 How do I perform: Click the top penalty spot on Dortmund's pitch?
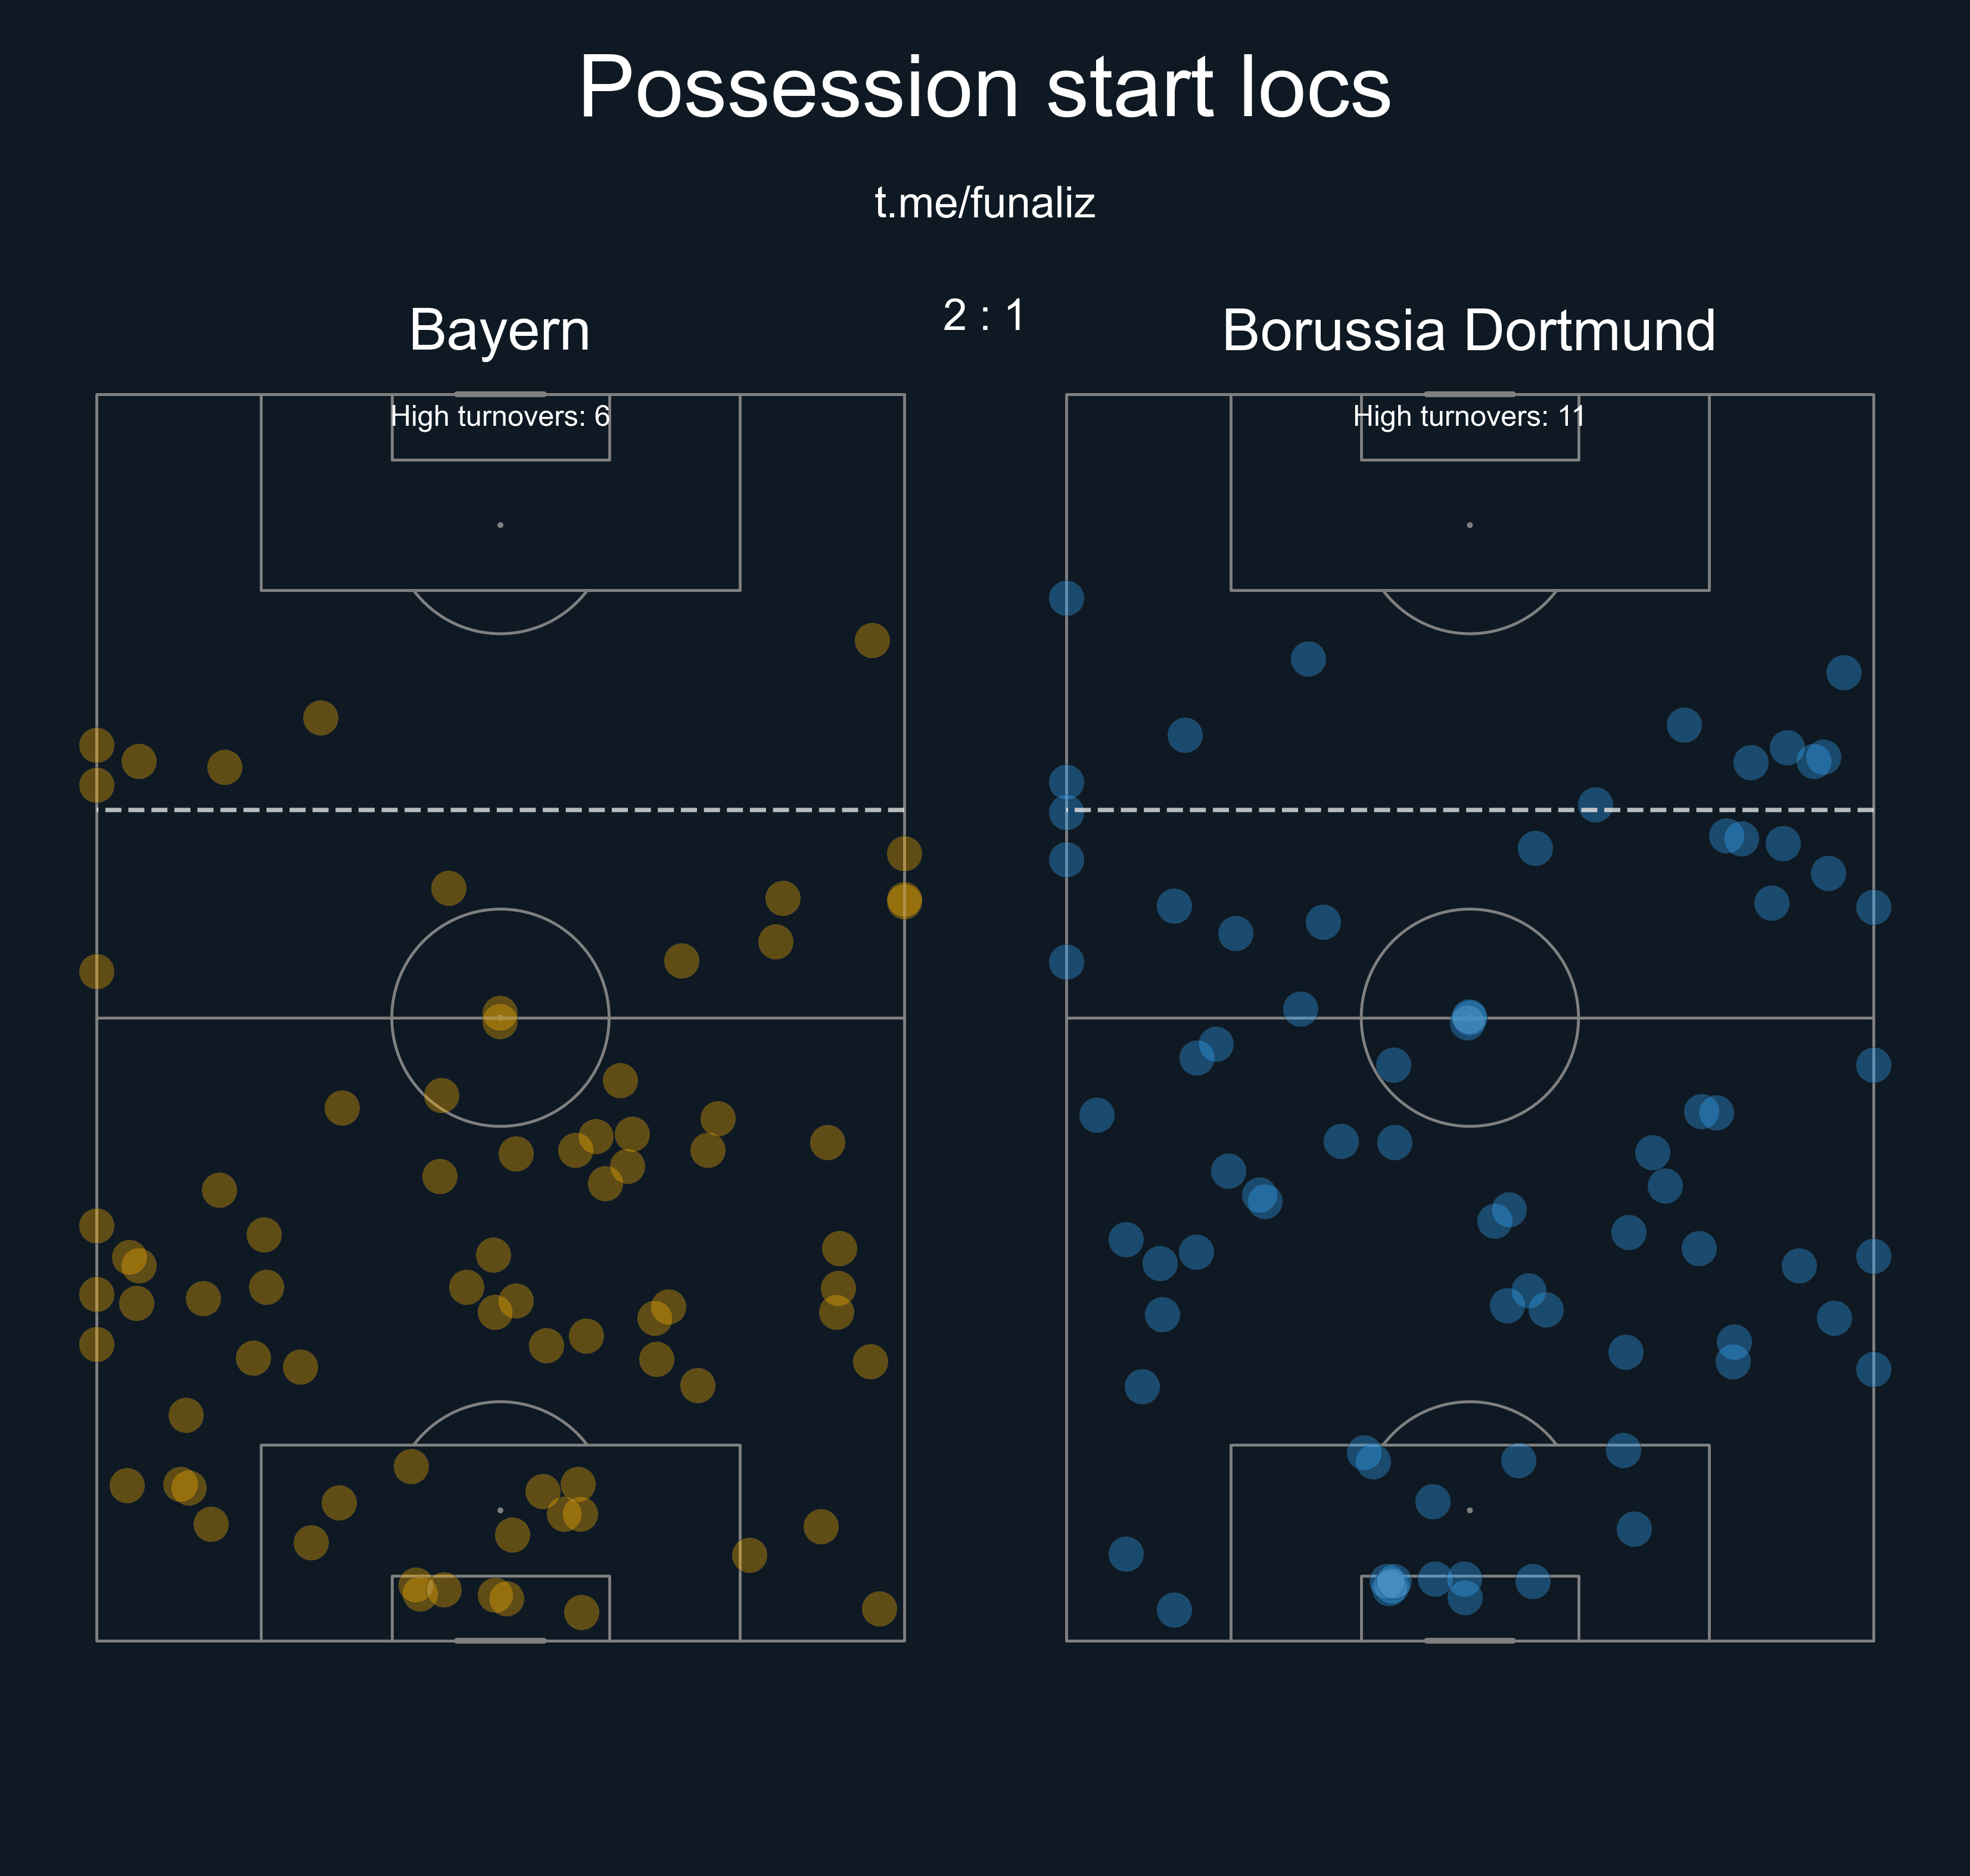click(1469, 525)
